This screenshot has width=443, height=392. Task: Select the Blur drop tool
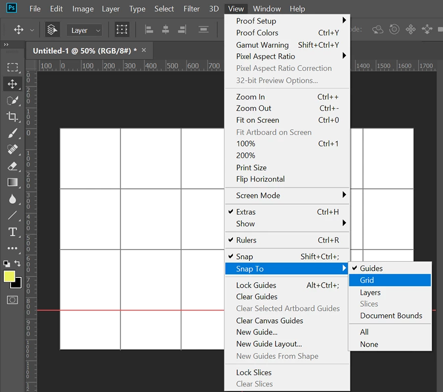point(12,199)
